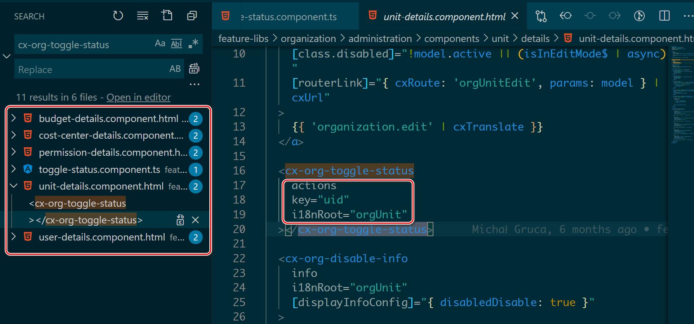Go back to previous change icon
Viewport: 694px width, 324px height.
coord(565,16)
